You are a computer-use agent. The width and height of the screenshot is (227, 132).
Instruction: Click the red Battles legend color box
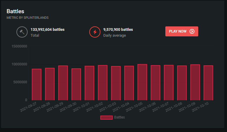pos(106,117)
